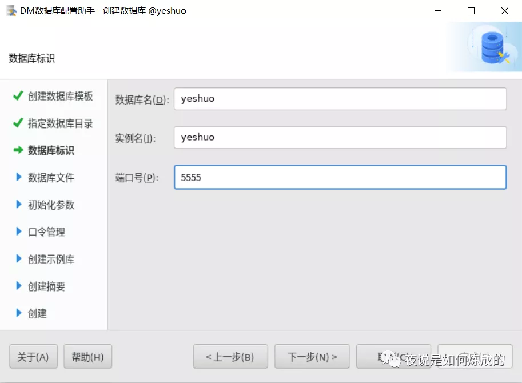This screenshot has height=383, width=522.
Task: Click blue triangle beside 初始化参数
Action: (19, 204)
